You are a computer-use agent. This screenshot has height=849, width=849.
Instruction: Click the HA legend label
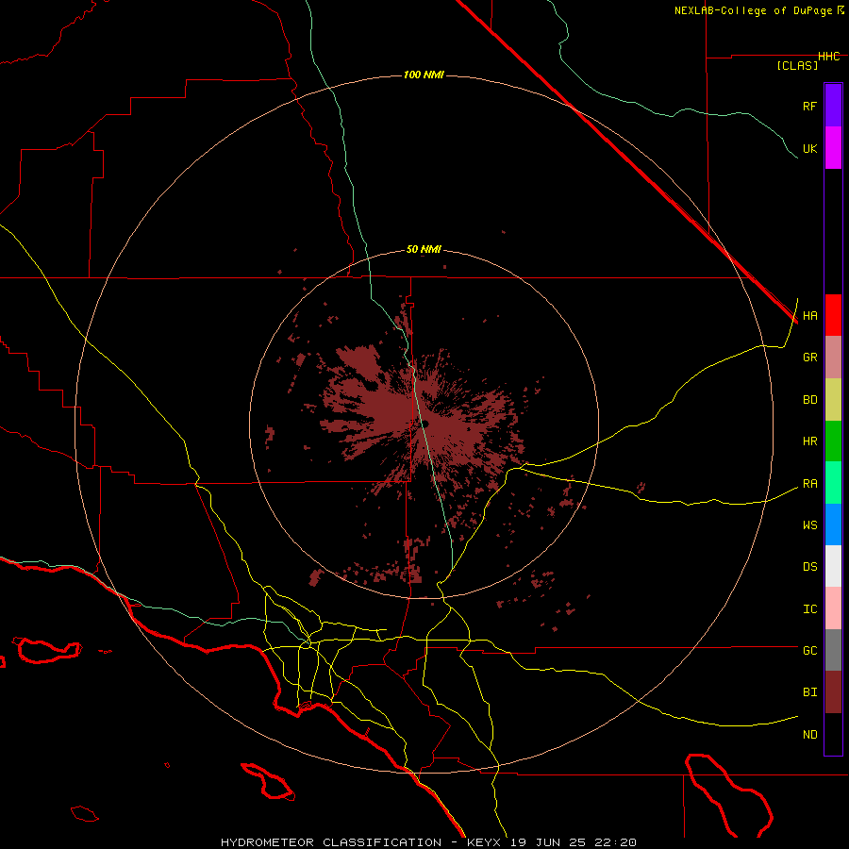(809, 316)
